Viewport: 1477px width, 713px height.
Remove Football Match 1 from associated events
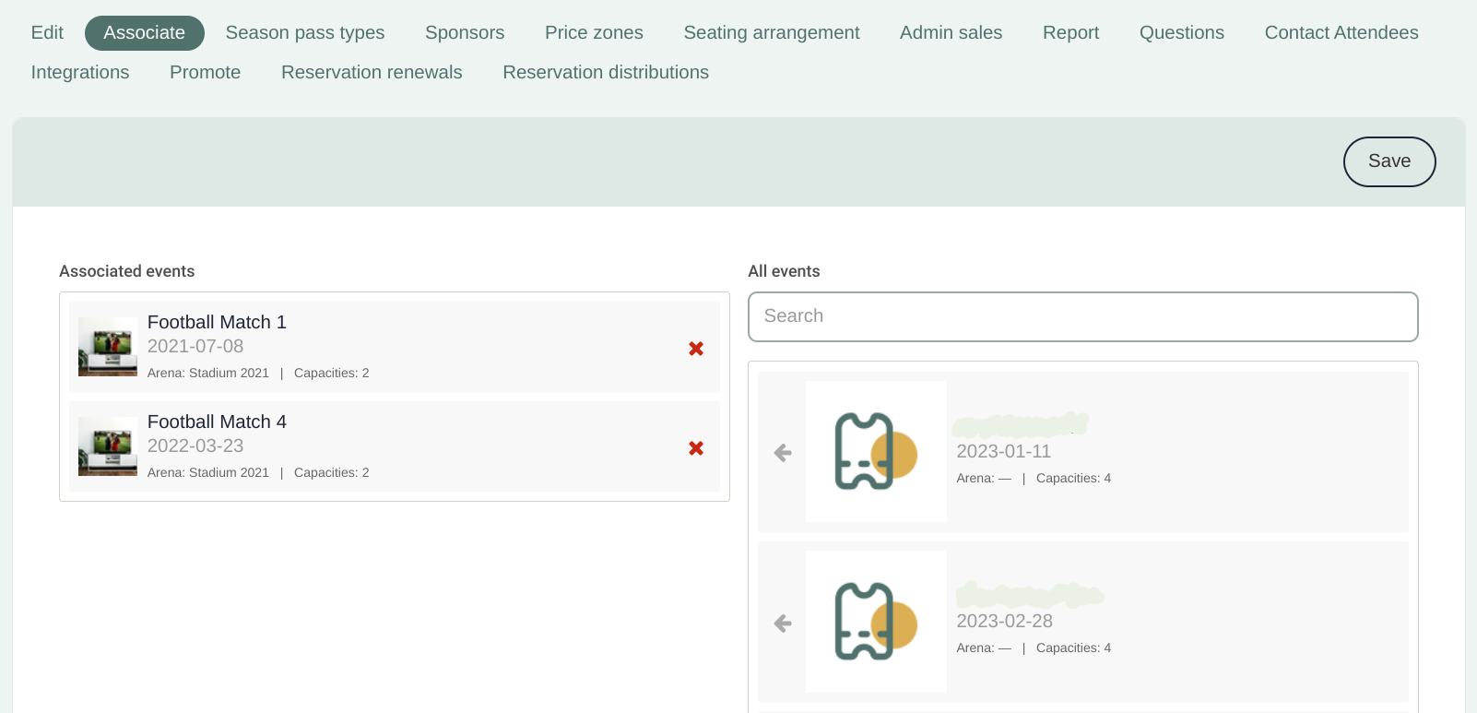point(696,349)
